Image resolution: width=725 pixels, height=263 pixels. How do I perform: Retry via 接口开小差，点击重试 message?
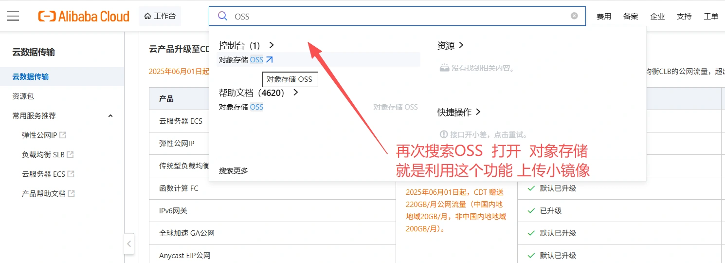click(484, 134)
